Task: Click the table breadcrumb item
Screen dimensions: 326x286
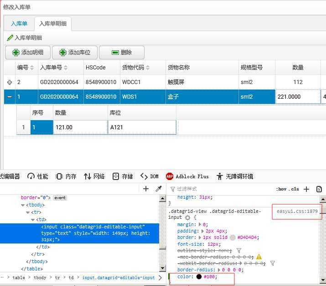Action: (x=19, y=278)
